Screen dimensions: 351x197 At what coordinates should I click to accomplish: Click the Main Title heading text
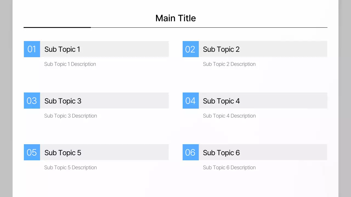pyautogui.click(x=175, y=18)
